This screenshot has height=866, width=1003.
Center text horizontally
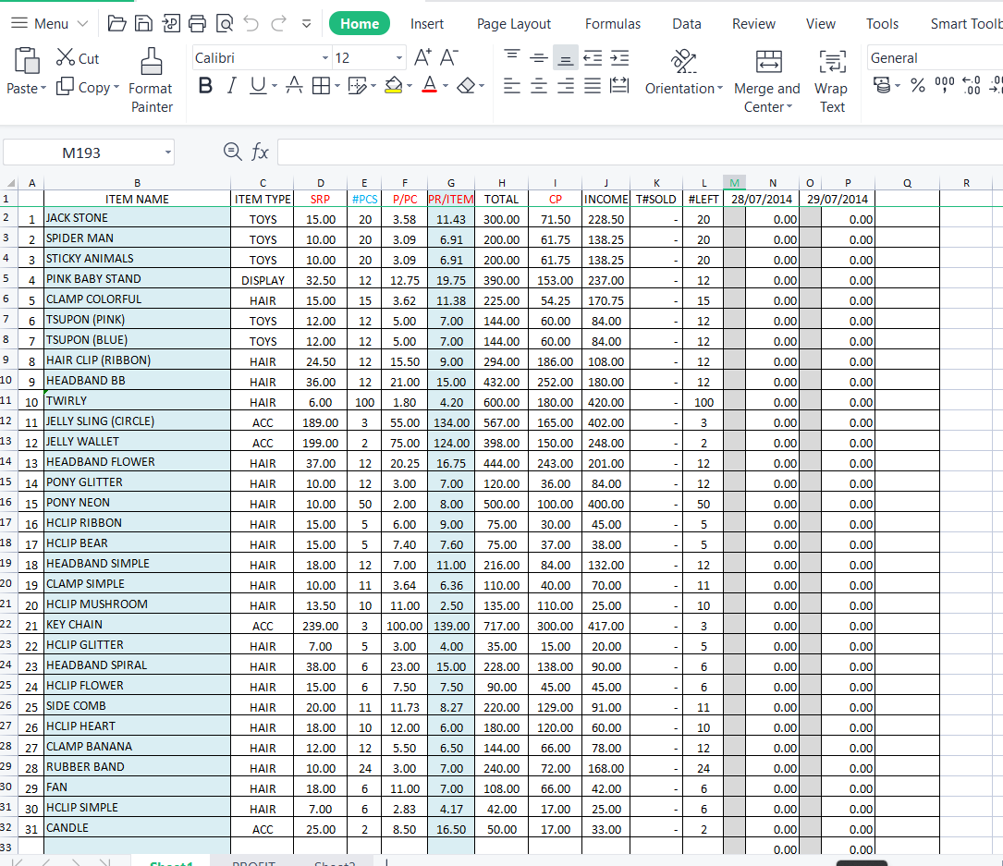coord(539,85)
